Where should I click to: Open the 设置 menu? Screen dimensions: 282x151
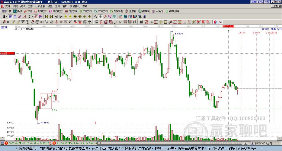click(x=50, y=6)
